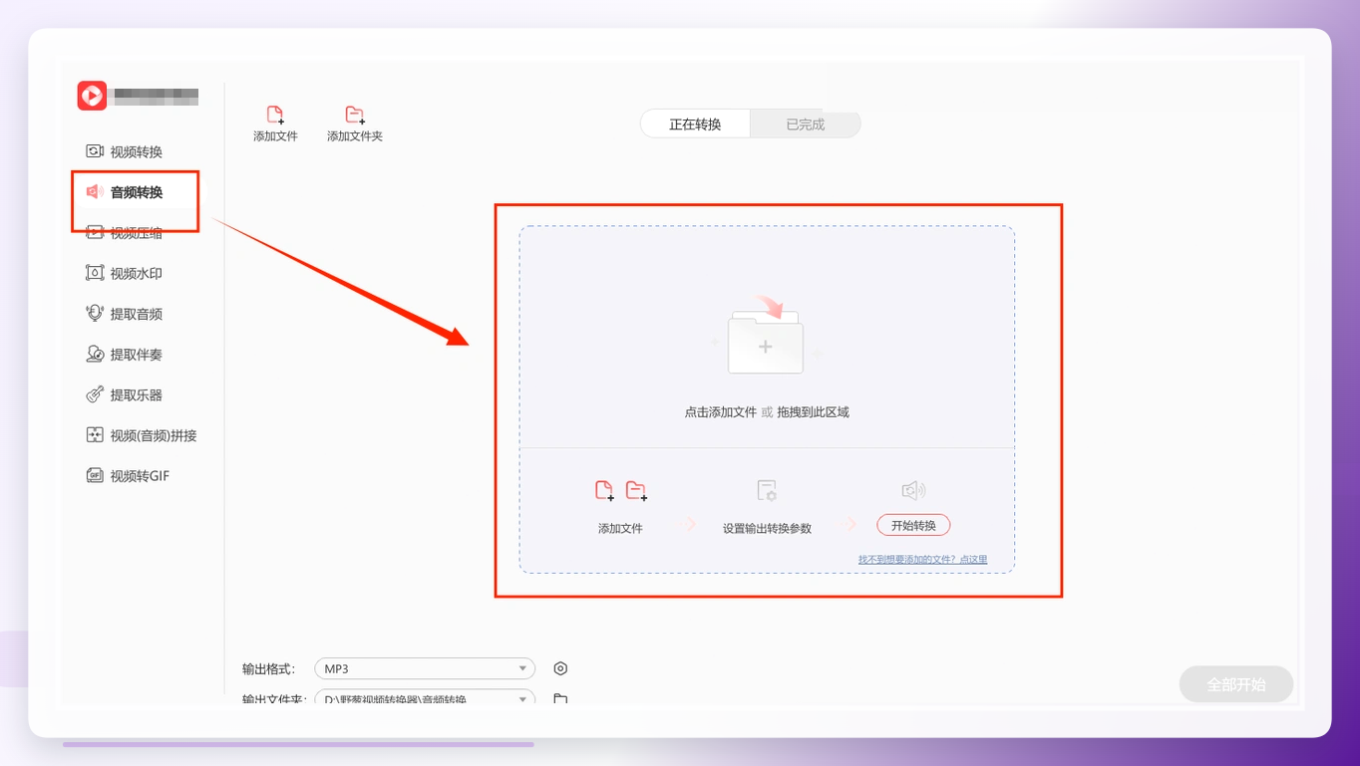Switch to the 正在转换 tab
Viewport: 1360px width, 766px height.
tap(695, 125)
